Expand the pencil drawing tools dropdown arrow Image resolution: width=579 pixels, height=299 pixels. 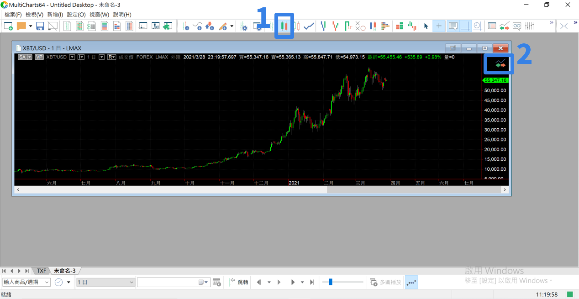[232, 26]
